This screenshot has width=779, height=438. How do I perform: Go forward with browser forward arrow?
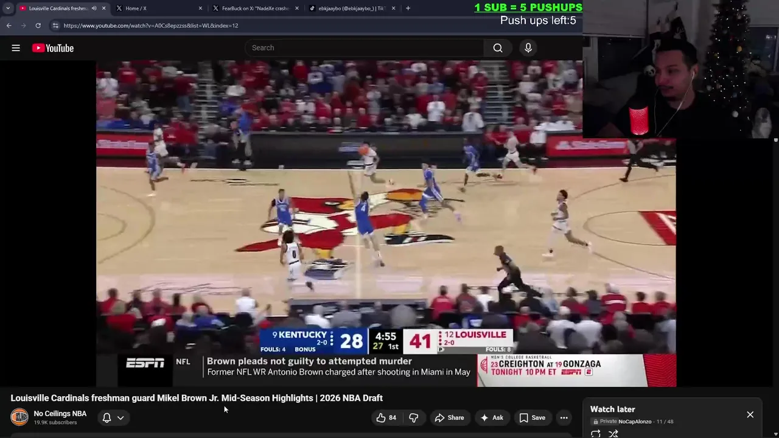tap(23, 26)
